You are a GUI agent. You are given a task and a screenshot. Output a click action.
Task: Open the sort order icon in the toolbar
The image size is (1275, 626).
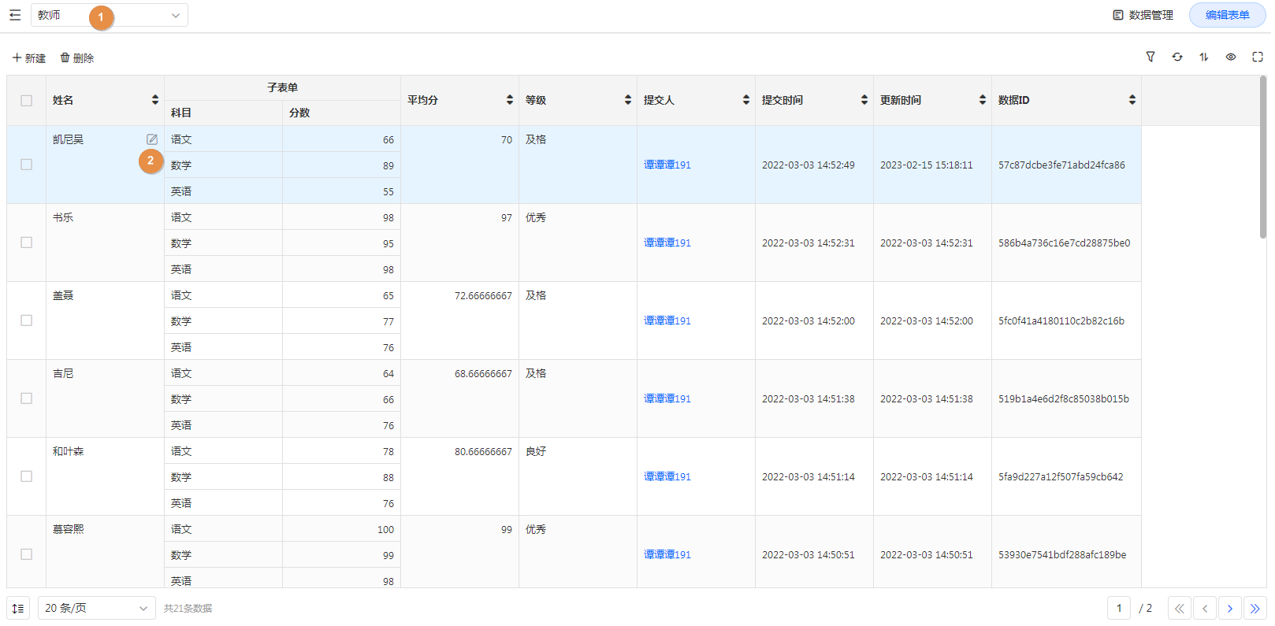[1204, 57]
